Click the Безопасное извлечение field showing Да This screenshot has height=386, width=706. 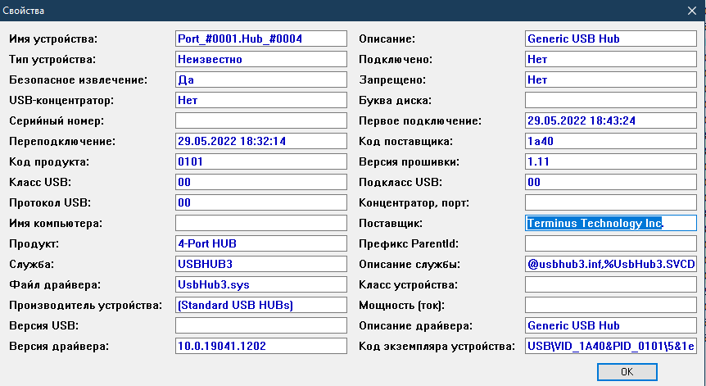pyautogui.click(x=261, y=79)
